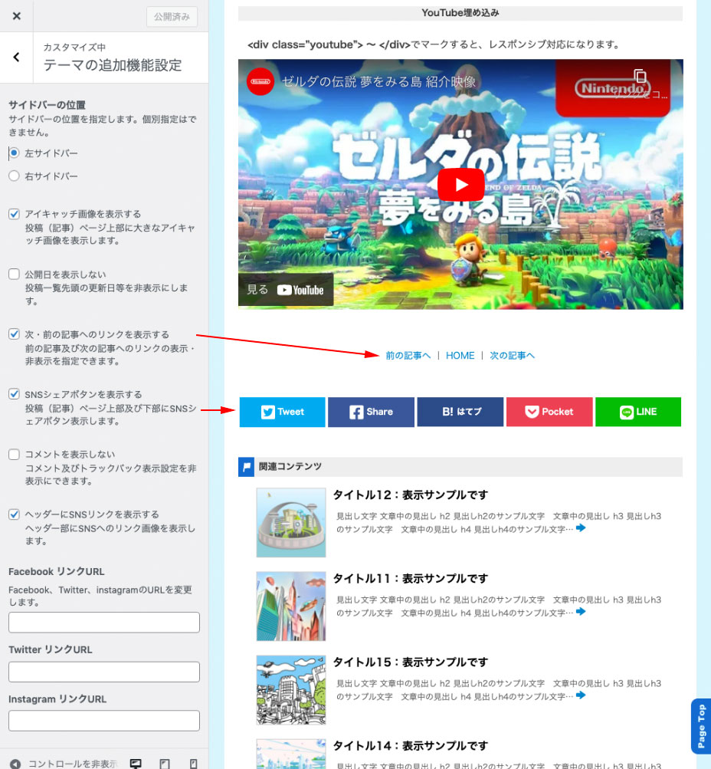The image size is (711, 769).
Task: Share to LINE with green button
Action: 638,412
